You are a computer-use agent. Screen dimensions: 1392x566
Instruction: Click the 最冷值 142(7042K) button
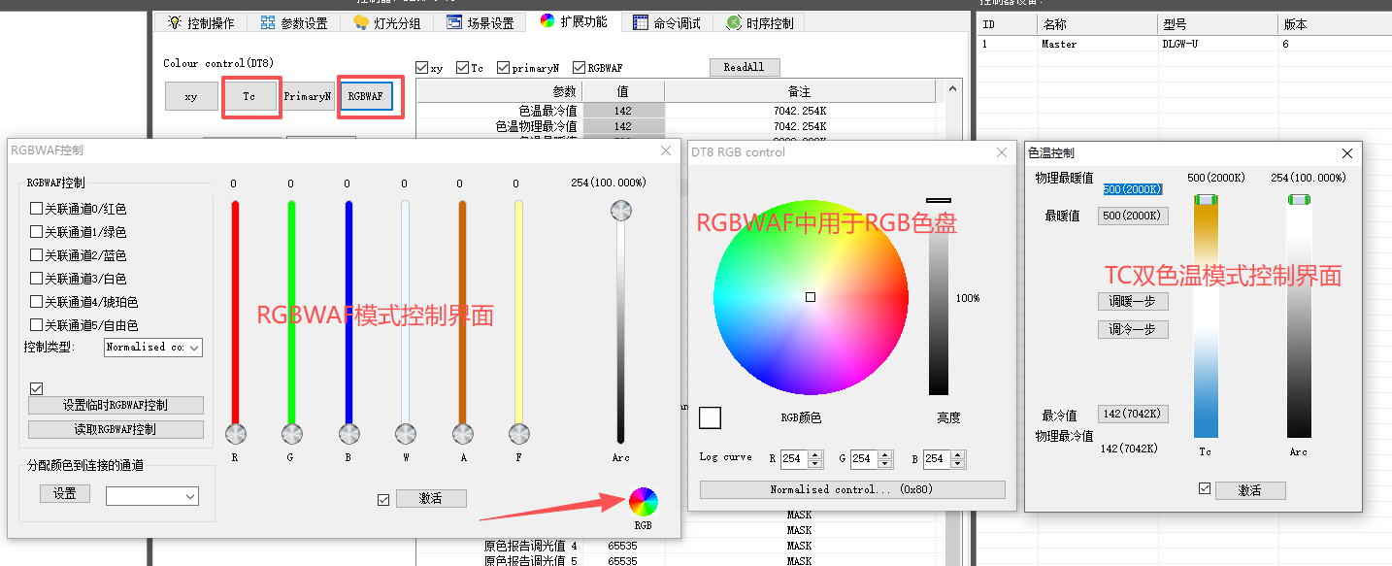[1133, 415]
